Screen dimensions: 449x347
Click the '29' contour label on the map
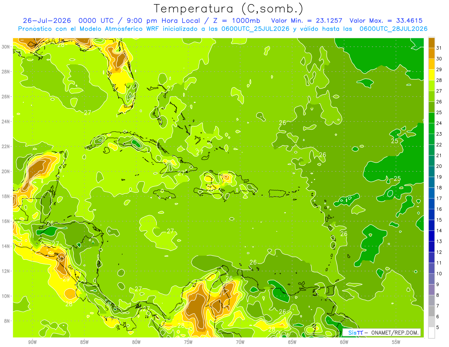66,279
